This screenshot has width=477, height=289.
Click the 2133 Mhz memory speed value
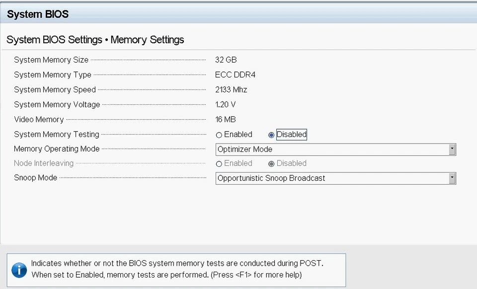pyautogui.click(x=231, y=90)
